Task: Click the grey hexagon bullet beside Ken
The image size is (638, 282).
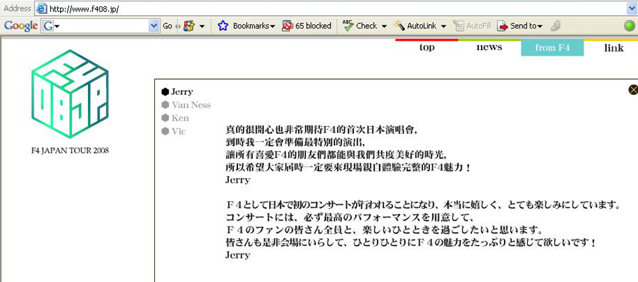Action: (165, 118)
